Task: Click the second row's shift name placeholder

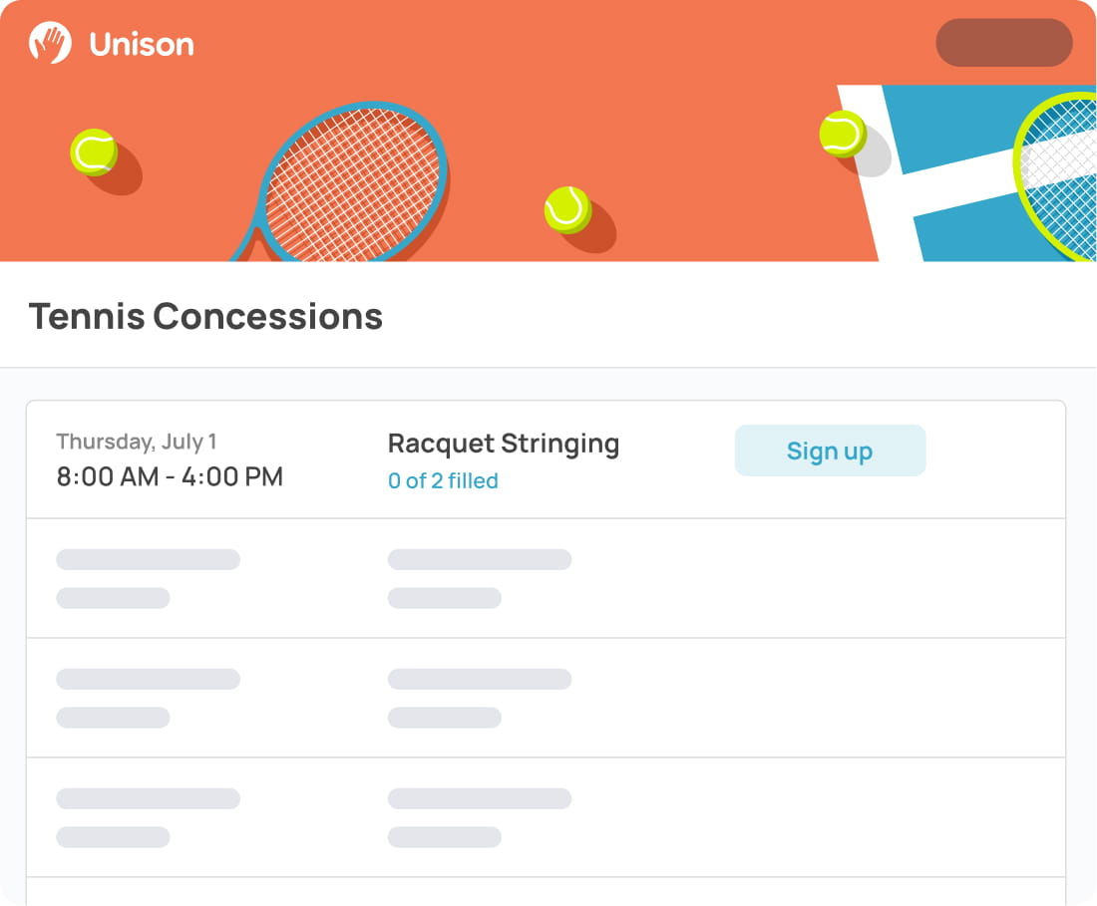Action: (479, 559)
